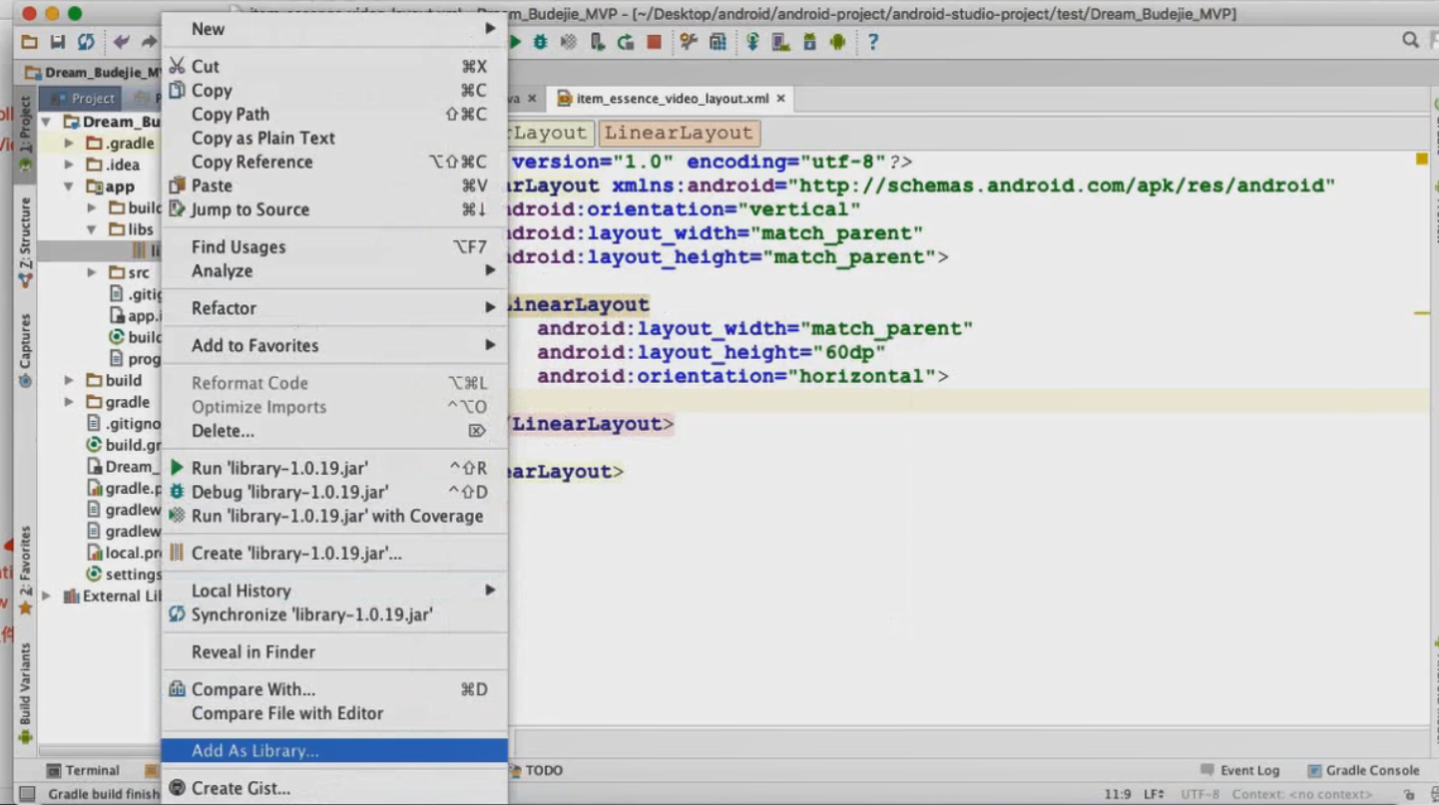The height and width of the screenshot is (805, 1439).
Task: Click the Redo arrow toolbar icon
Action: tap(149, 42)
